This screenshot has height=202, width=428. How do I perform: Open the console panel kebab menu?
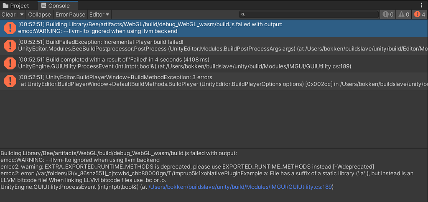422,5
